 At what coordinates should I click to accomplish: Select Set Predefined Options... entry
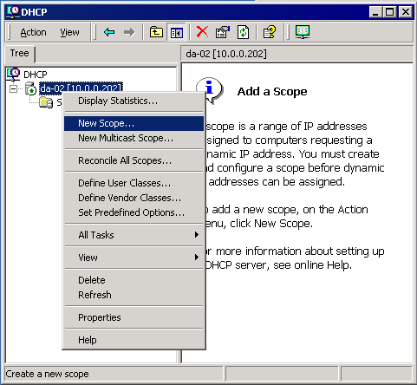(x=134, y=212)
